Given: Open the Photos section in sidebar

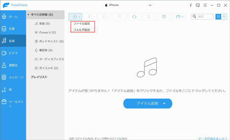Looking at the screenshot, I should (x=13, y=29).
